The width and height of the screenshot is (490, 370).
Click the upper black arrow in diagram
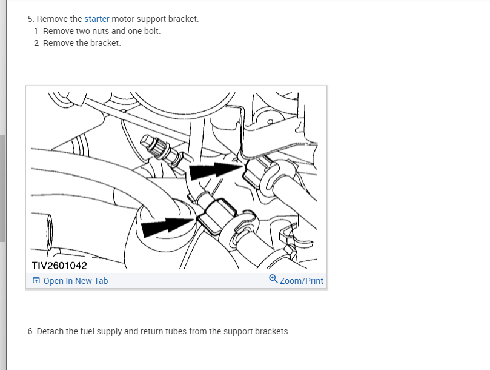(216, 171)
